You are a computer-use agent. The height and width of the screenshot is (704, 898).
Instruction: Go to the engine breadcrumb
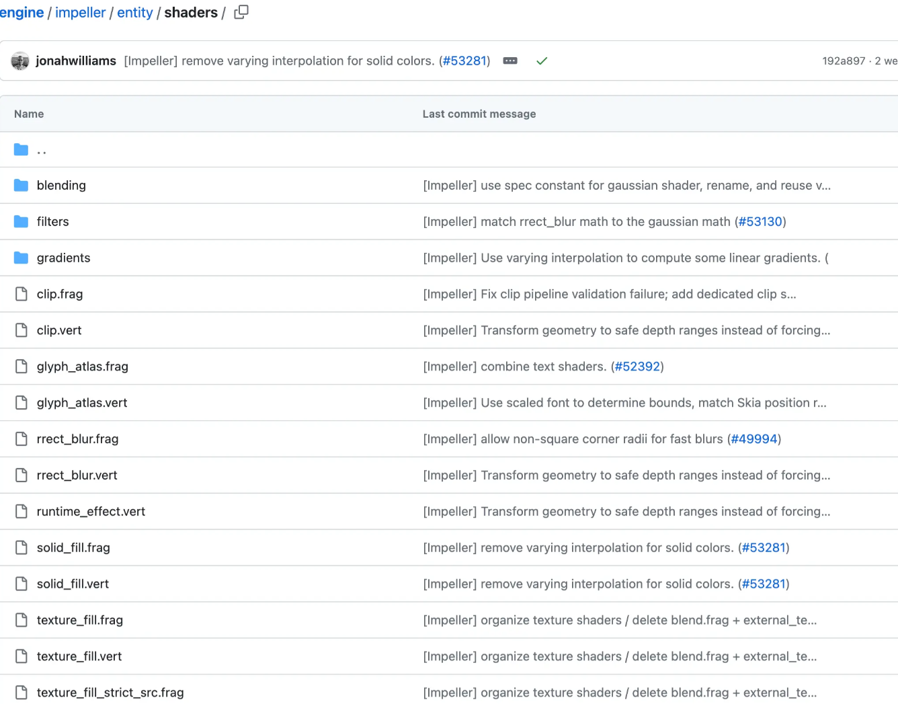click(x=22, y=12)
